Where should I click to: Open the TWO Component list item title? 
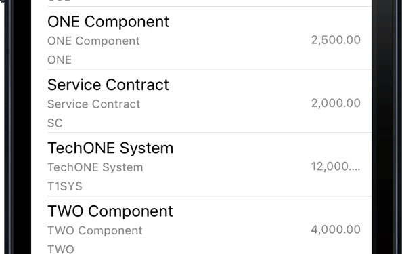(110, 211)
